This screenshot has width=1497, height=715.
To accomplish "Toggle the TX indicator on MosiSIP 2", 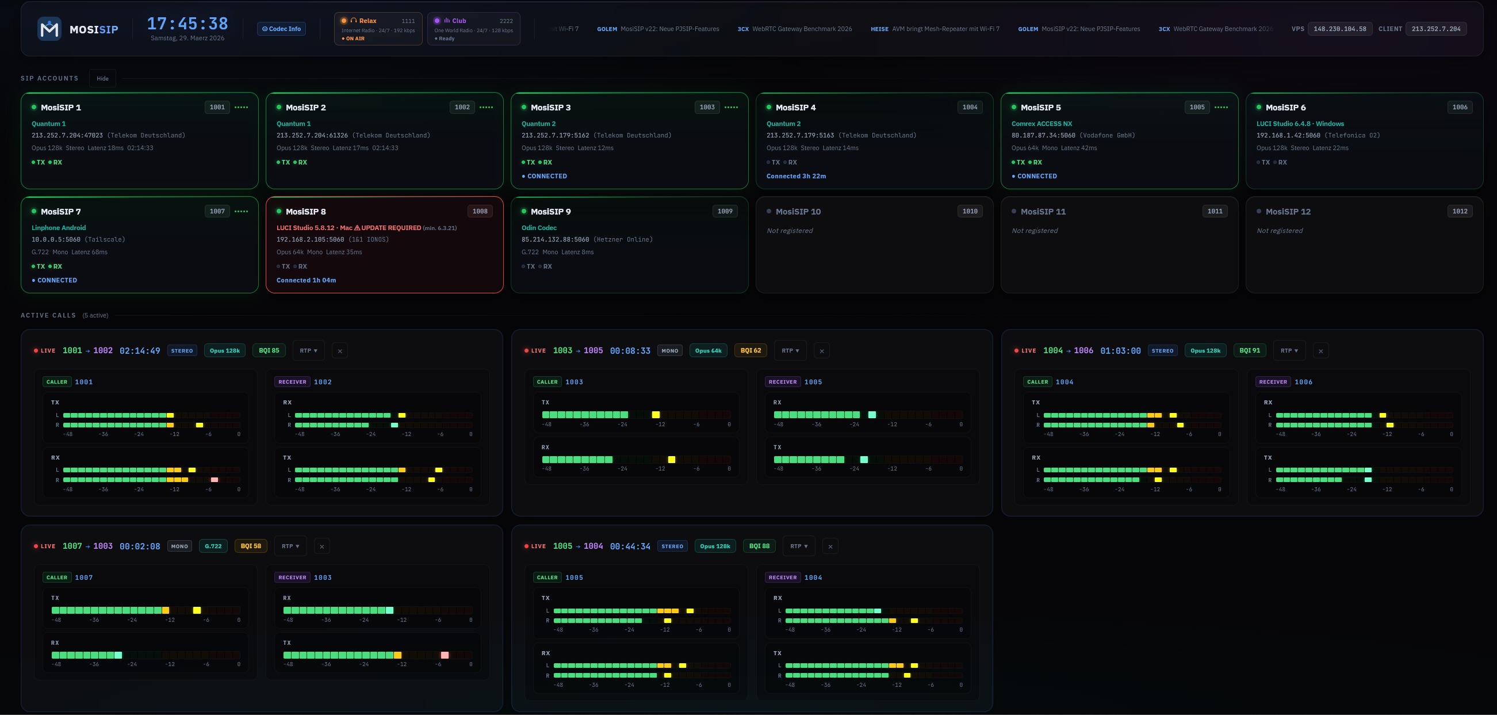I will click(283, 162).
